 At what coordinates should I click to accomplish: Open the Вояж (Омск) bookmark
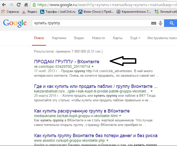click(96, 12)
